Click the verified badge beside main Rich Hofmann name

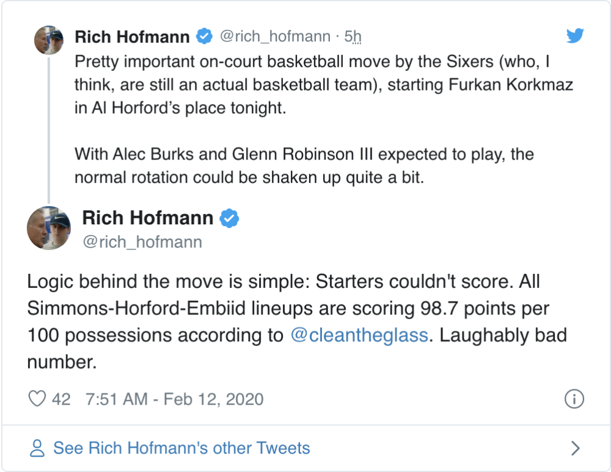click(x=229, y=218)
